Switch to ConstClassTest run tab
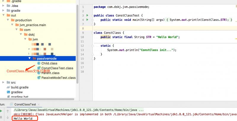The width and height of the screenshot is (237, 121). point(25,104)
